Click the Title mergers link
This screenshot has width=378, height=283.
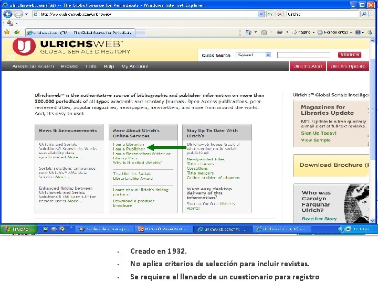(x=200, y=173)
